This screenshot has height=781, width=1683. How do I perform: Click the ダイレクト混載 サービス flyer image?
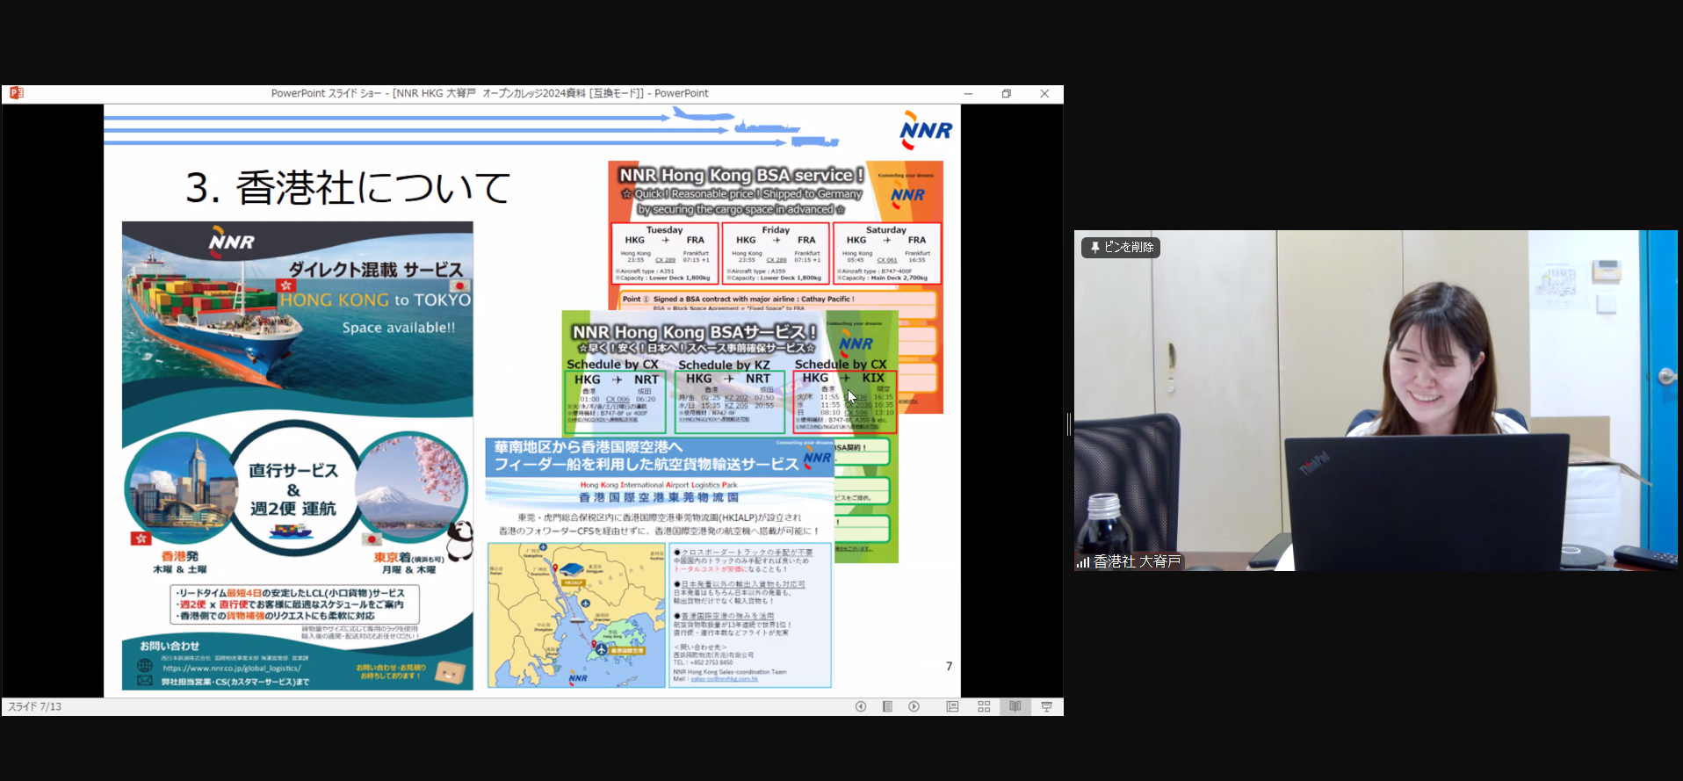click(x=297, y=455)
